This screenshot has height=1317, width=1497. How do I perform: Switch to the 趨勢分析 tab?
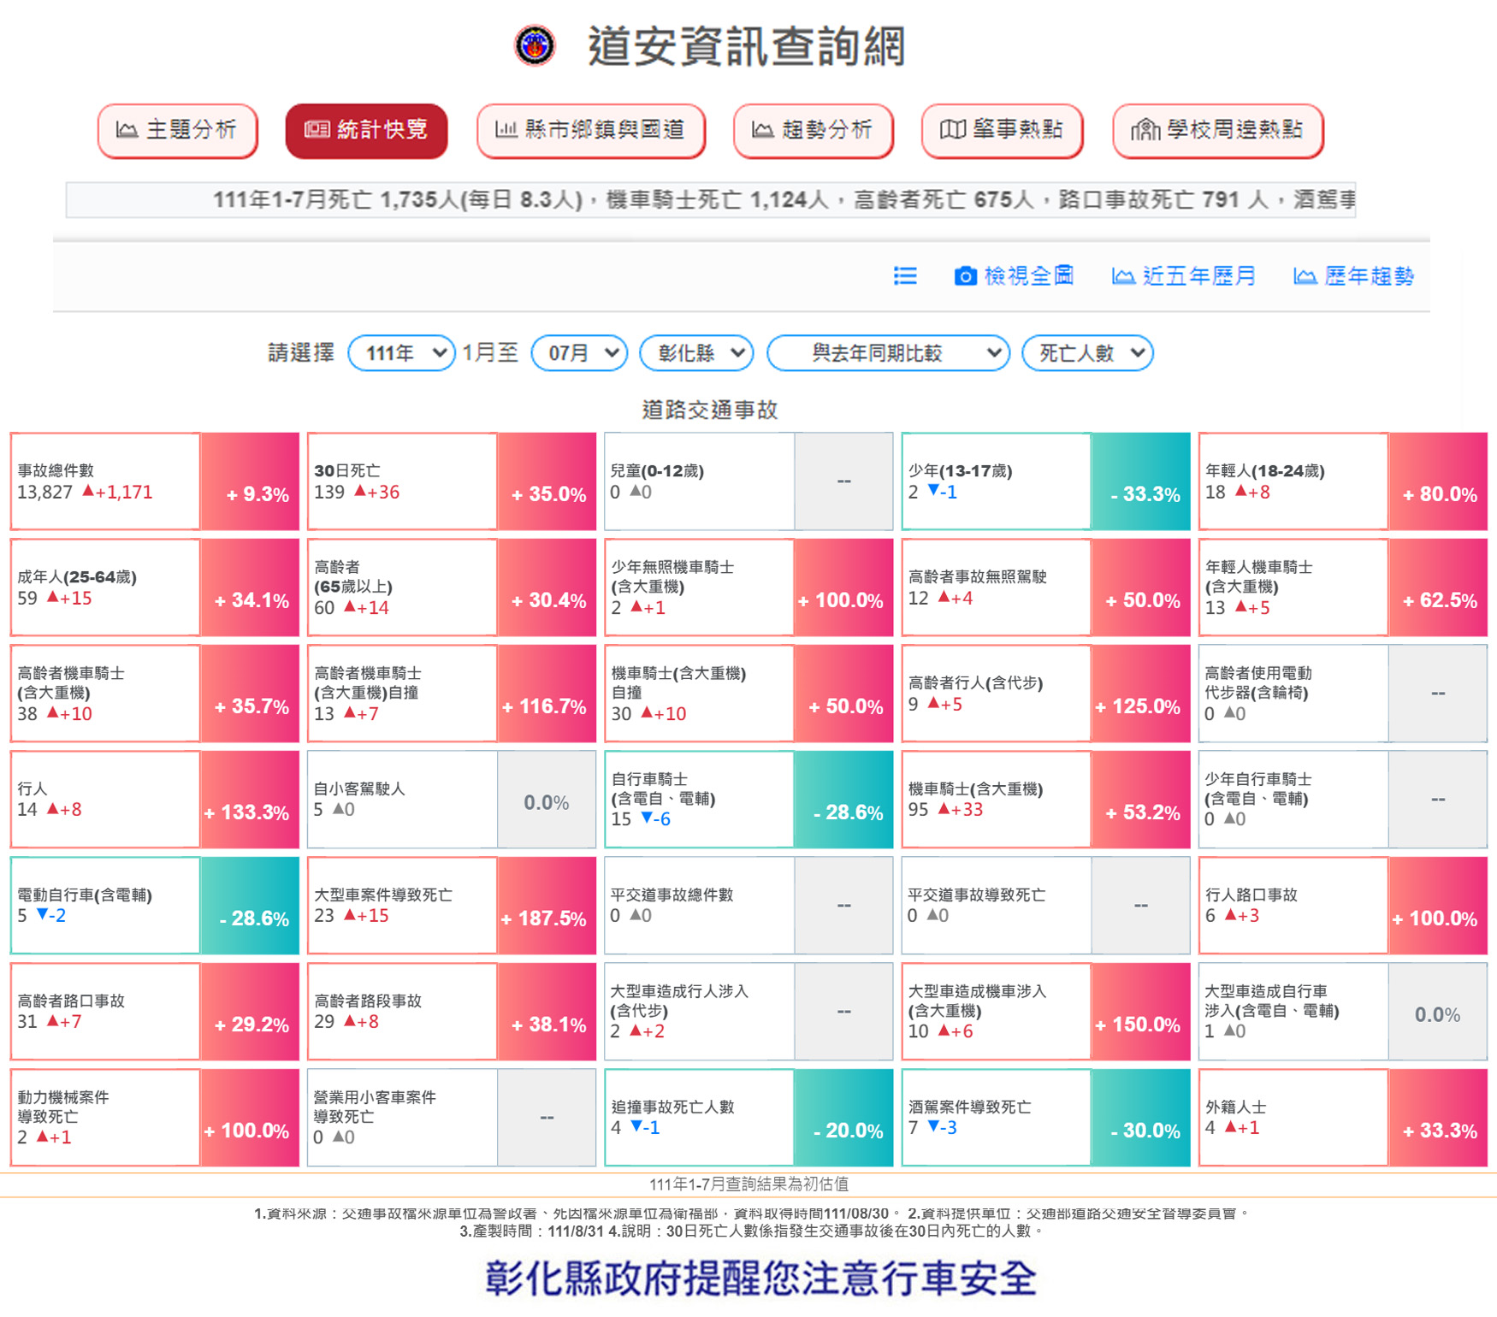click(813, 130)
